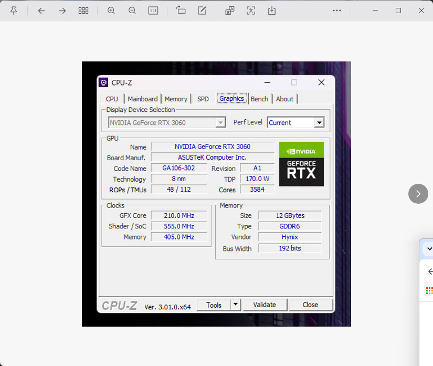
Task: Click the A1 revision value
Action: tap(257, 168)
